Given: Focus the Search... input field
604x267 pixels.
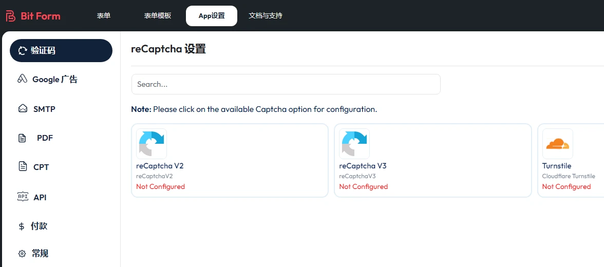Looking at the screenshot, I should click(286, 84).
